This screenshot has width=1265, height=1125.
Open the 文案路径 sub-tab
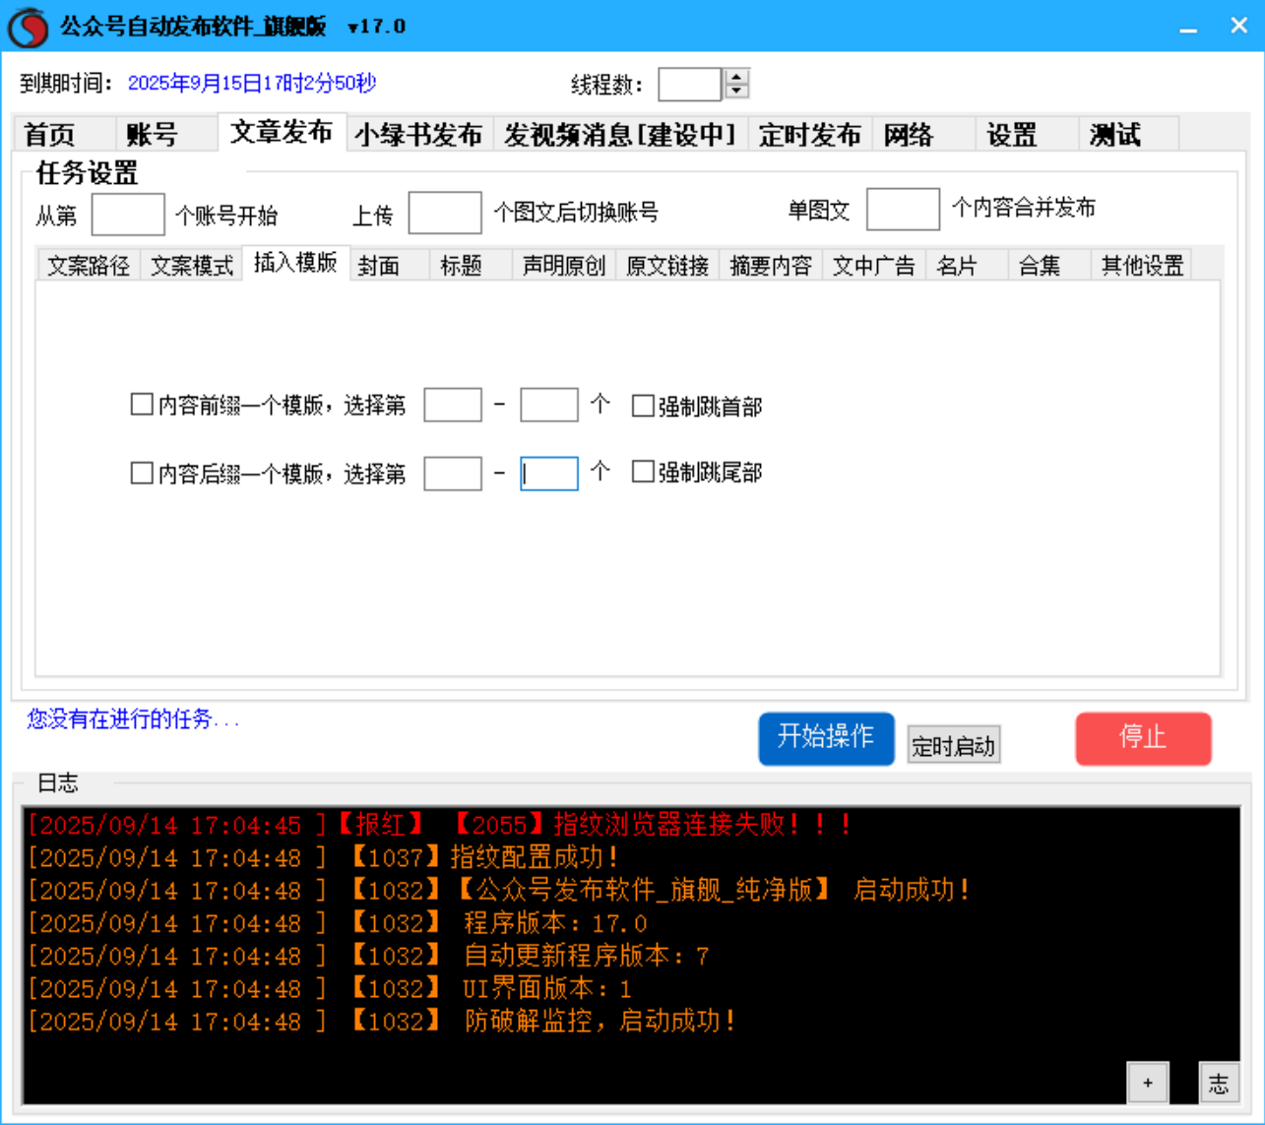click(x=89, y=266)
